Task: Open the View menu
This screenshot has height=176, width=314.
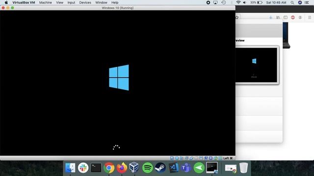Action: [x=59, y=2]
